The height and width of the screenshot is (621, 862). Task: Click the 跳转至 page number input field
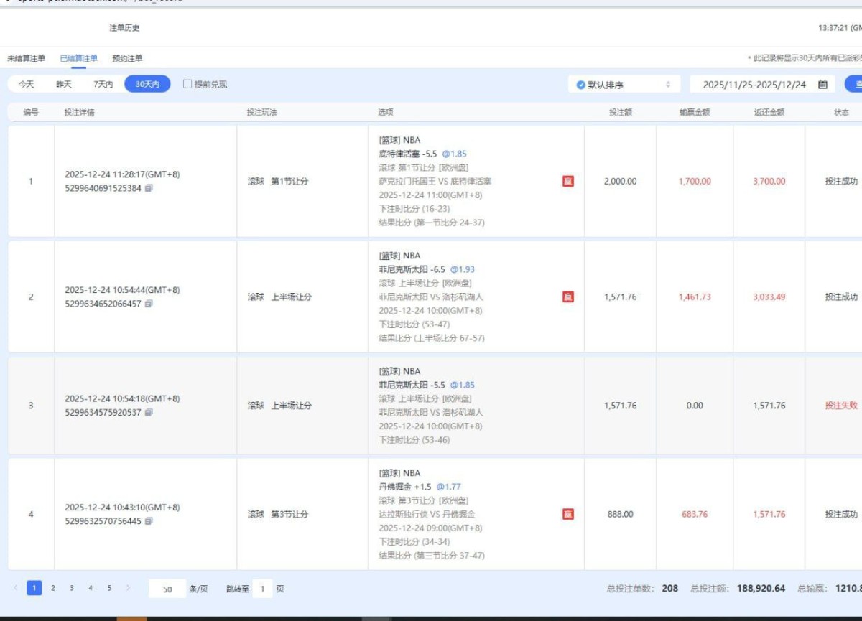[x=263, y=589]
